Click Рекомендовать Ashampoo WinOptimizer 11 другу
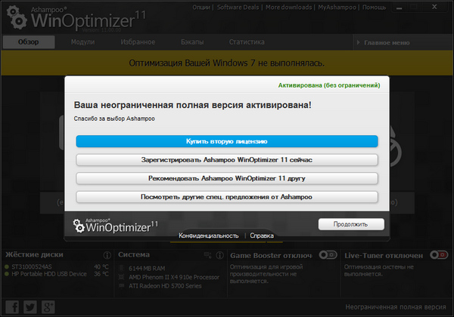 click(x=227, y=178)
